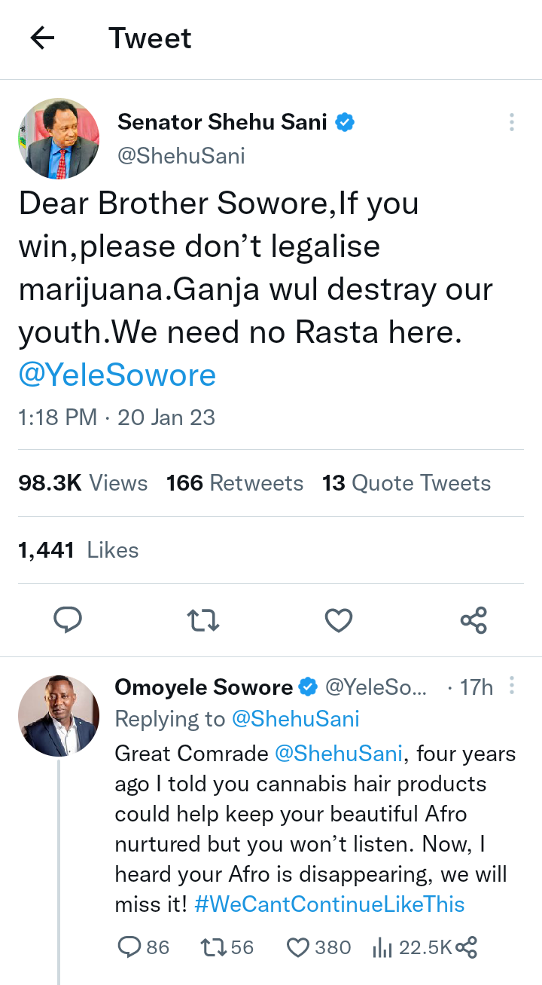
Task: Reply to Shehu Sani's main tweet
Action: click(69, 620)
